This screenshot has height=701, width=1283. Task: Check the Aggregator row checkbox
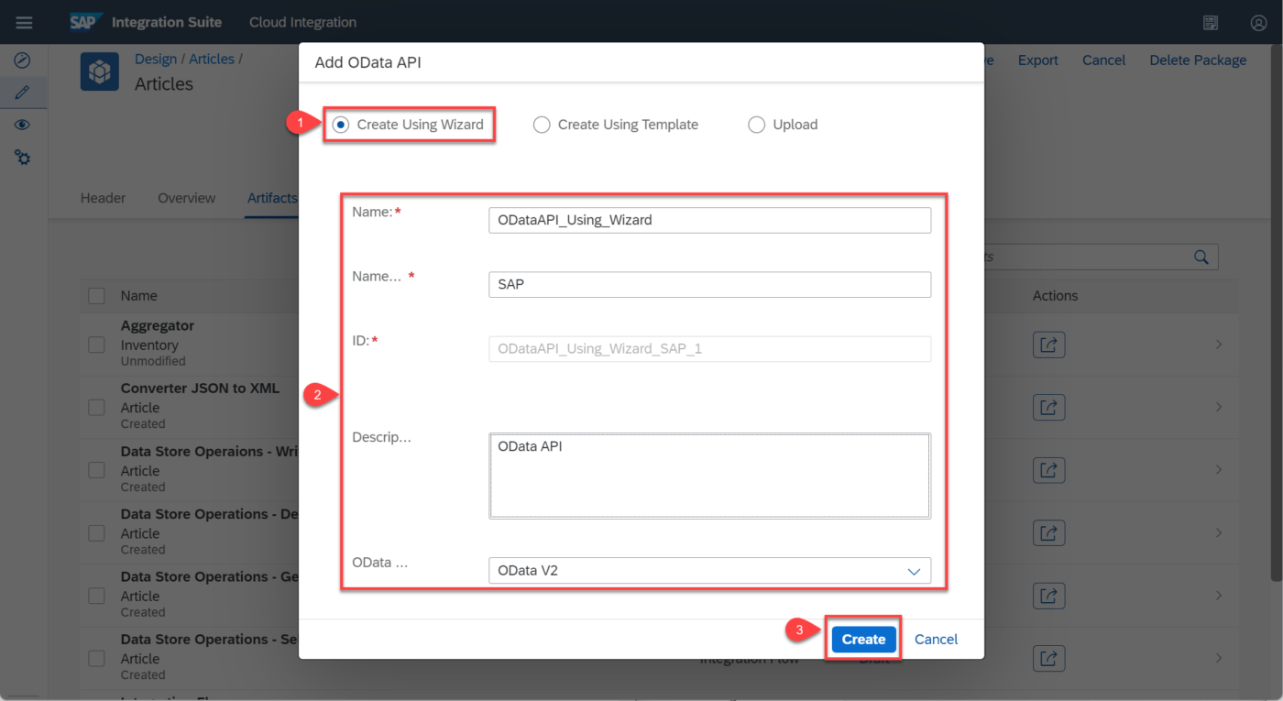pyautogui.click(x=96, y=345)
